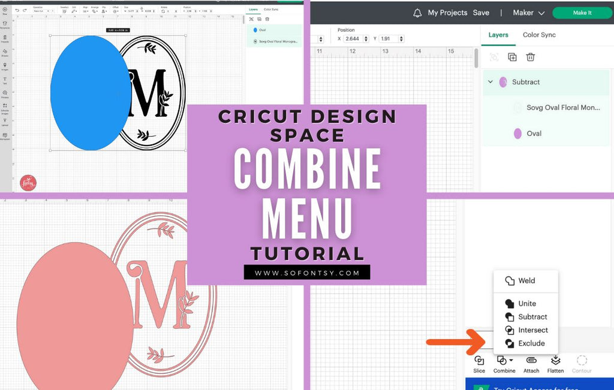Switch to the Color Sync tab

538,35
